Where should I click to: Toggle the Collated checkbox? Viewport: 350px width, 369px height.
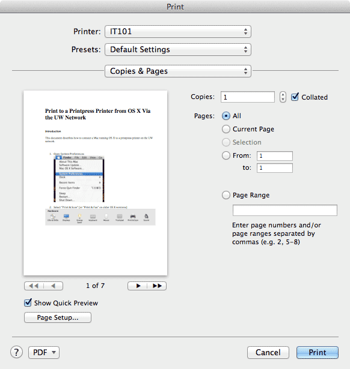(295, 97)
